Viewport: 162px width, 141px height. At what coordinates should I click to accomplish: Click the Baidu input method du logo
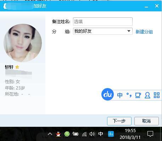click(x=107, y=94)
